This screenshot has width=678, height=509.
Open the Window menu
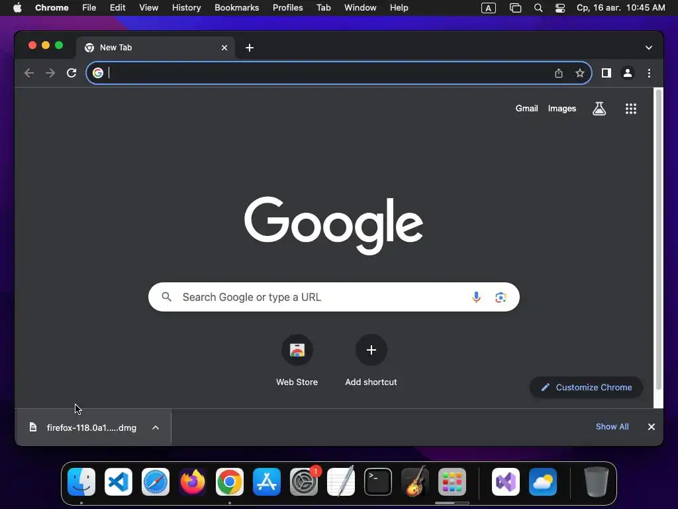click(x=360, y=8)
